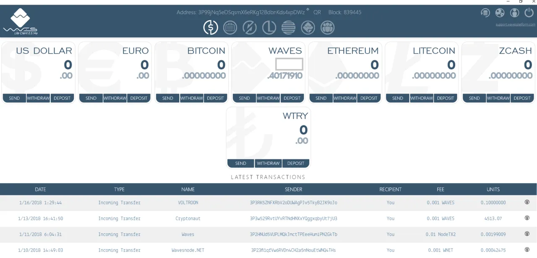Click transaction name Cryptonaut
Screen dimensions: 537x258
tap(188, 219)
